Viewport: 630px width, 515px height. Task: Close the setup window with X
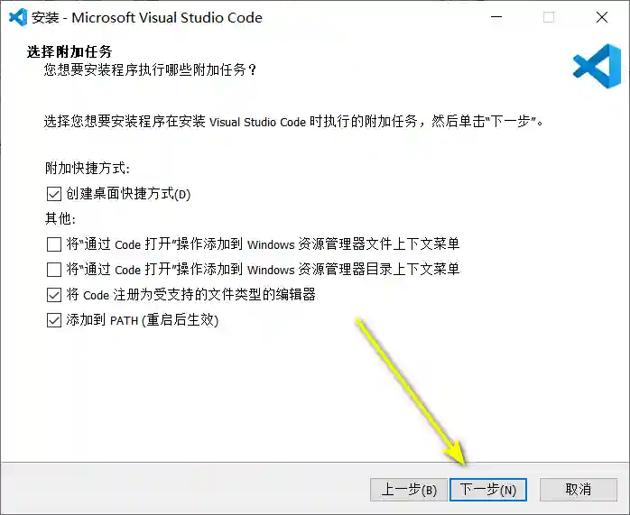[601, 17]
